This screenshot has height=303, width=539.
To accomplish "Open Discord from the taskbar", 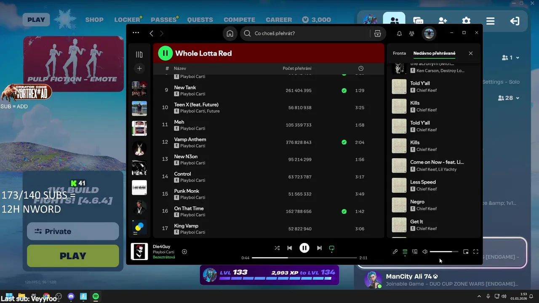I will click(x=71, y=296).
